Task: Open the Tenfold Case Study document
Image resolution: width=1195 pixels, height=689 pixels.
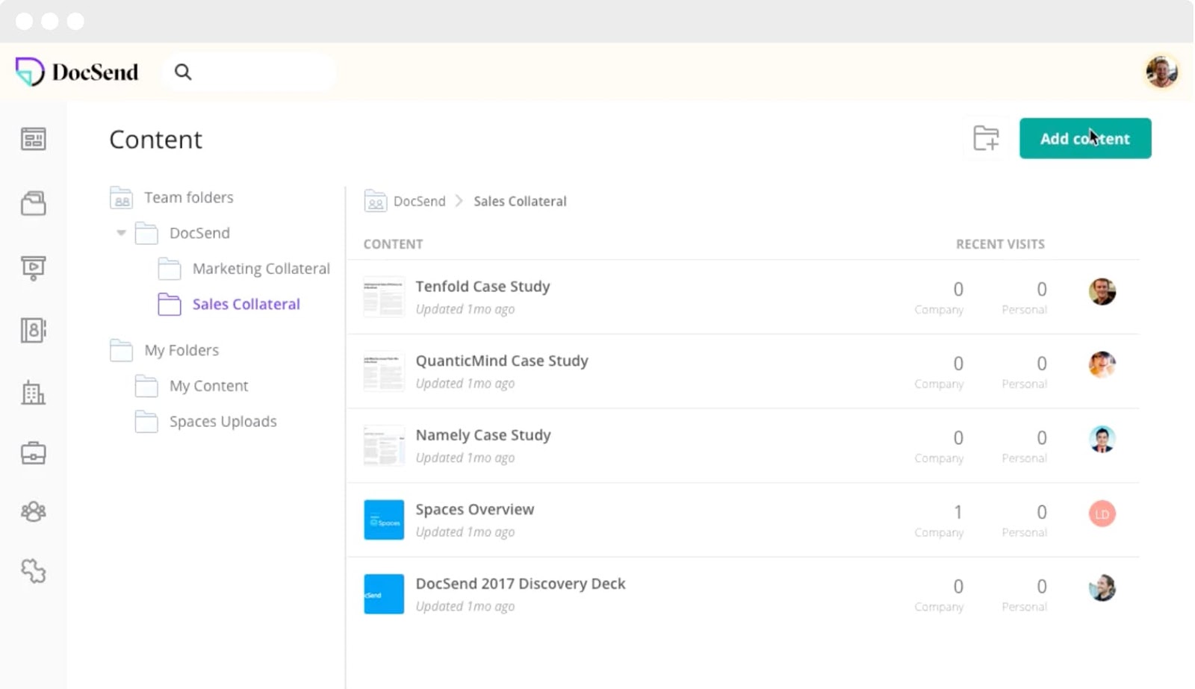Action: pos(482,286)
